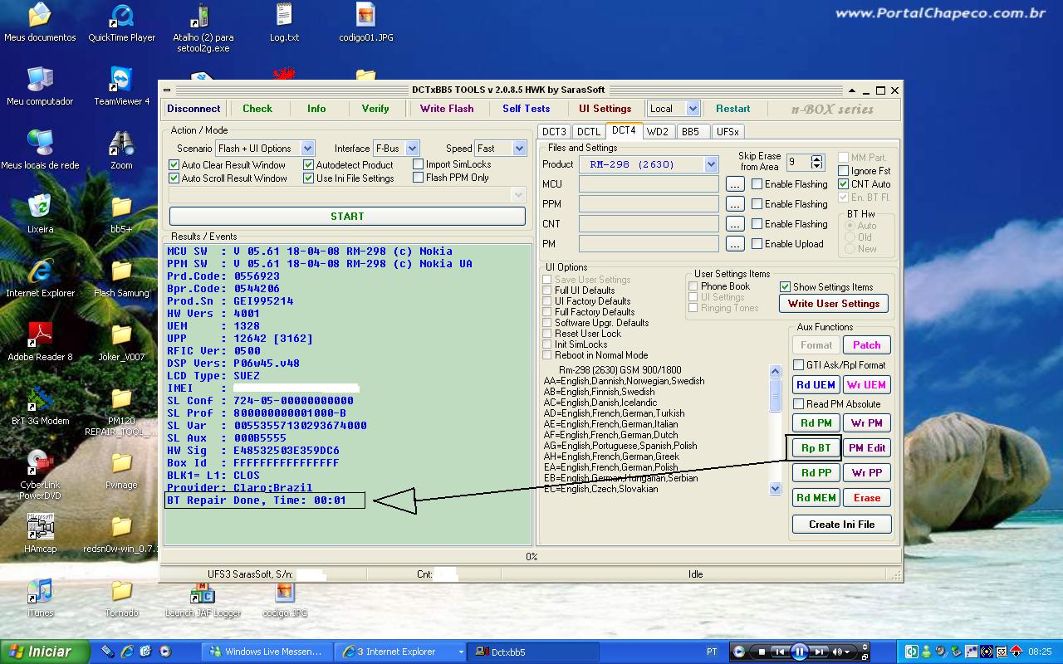This screenshot has width=1063, height=664.
Task: Launch JAF Logger shortcut
Action: pyautogui.click(x=203, y=599)
